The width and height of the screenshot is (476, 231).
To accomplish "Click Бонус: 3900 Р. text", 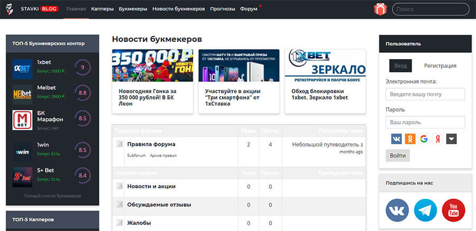I will point(51,97).
